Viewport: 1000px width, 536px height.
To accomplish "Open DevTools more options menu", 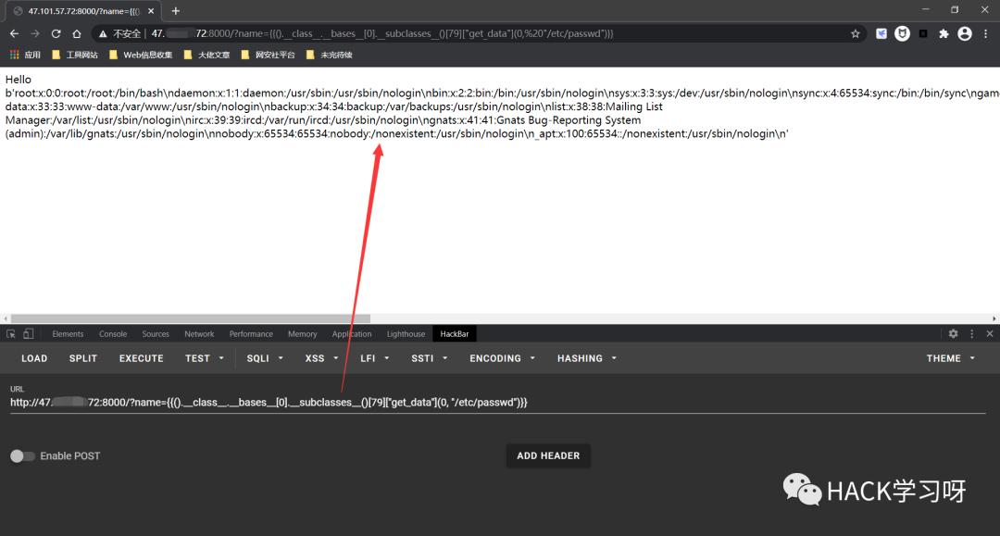I will point(972,334).
